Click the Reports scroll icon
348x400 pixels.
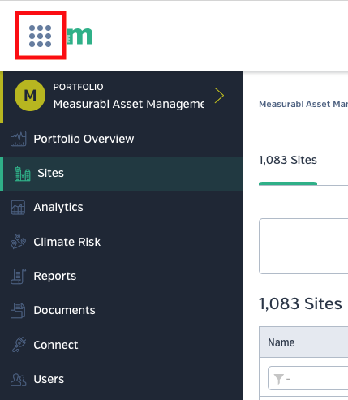(18, 276)
